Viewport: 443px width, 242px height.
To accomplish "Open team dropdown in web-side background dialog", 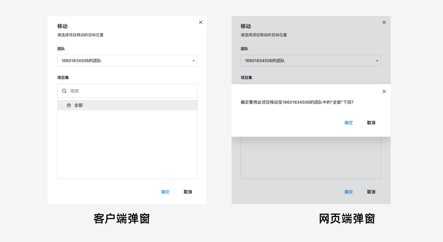I will 311,61.
